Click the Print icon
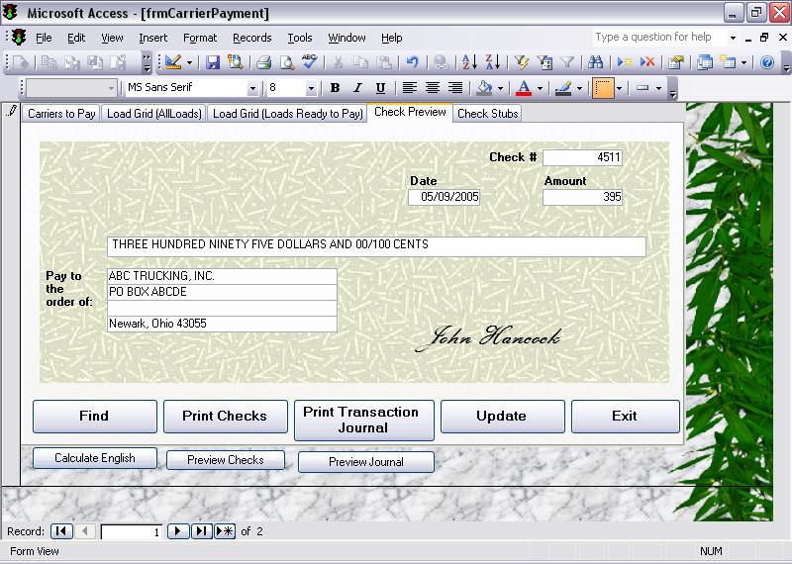This screenshot has height=564, width=792. [263, 62]
